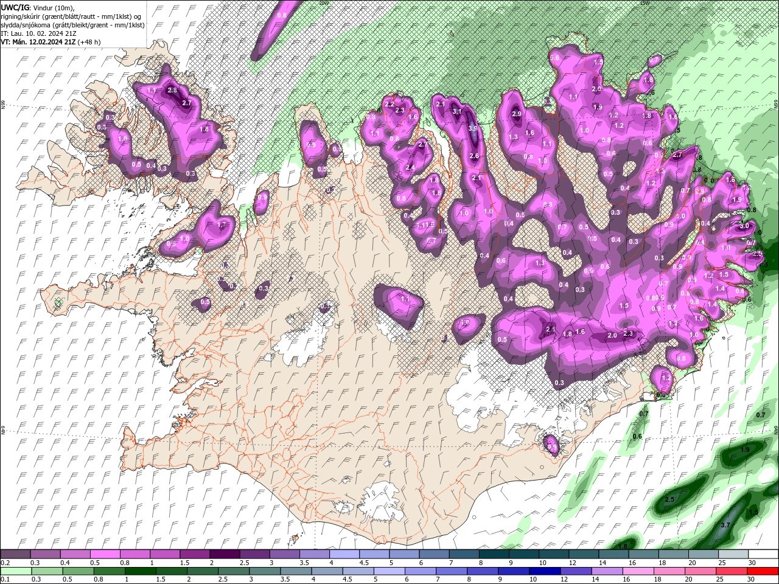Pick the rain legend swatch between 0.1 and 0.3
The image size is (779, 584).
coord(15,571)
